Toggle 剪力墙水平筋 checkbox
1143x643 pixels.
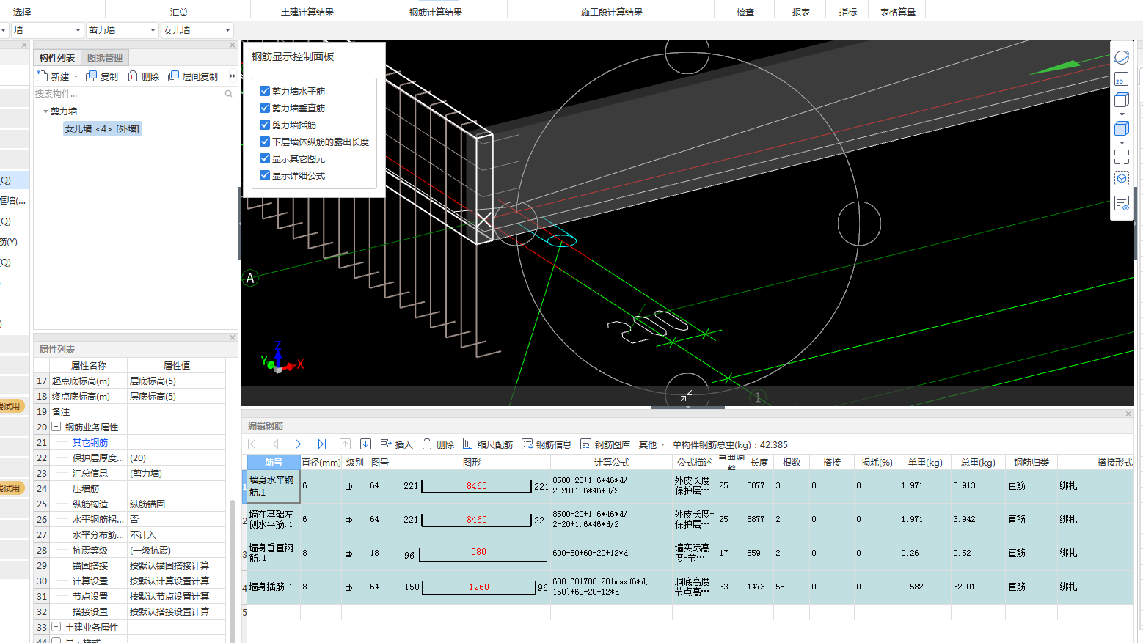[x=265, y=91]
